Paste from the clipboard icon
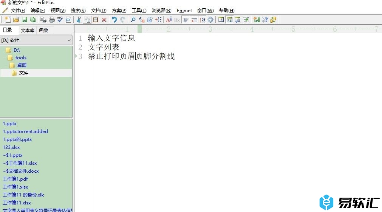 [x=96, y=20]
